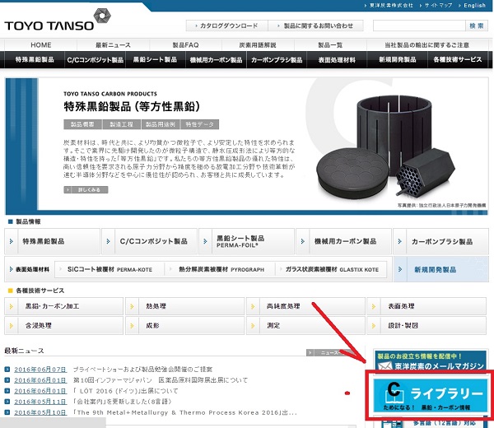The image size is (494, 428).
Task: Open the 2016年05月11日 news date link
Action: [40, 402]
